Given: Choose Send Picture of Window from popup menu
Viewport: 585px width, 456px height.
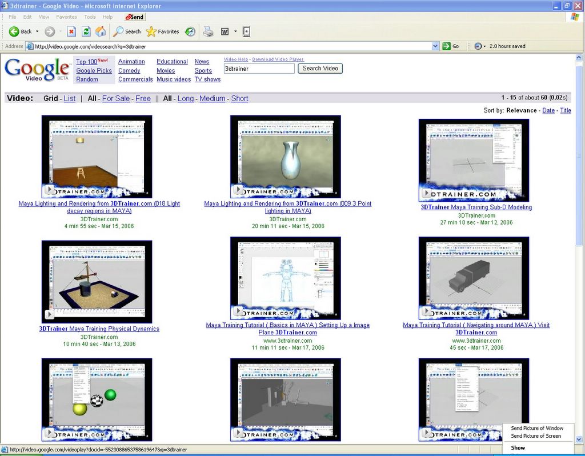Looking at the screenshot, I should tap(537, 428).
